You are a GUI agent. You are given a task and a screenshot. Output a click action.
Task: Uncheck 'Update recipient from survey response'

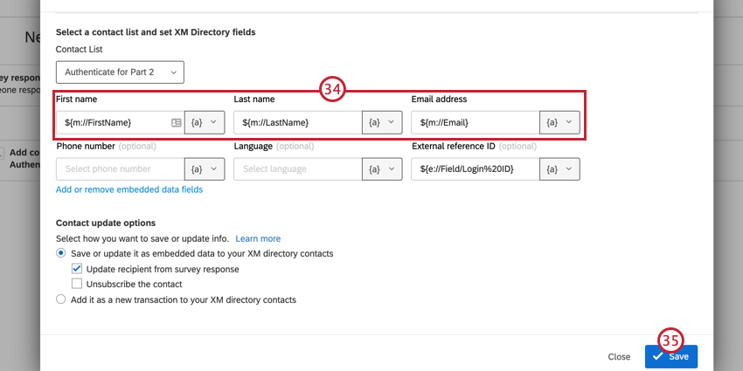click(x=78, y=269)
